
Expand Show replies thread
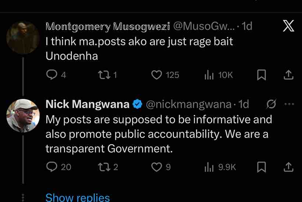tap(78, 198)
